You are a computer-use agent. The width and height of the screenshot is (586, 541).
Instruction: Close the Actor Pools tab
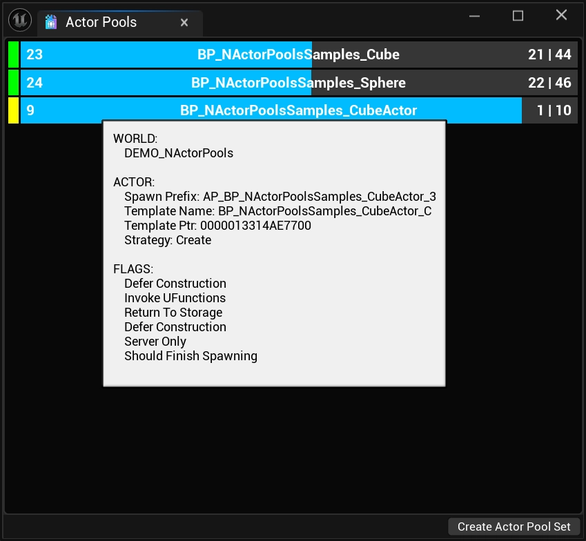[184, 23]
